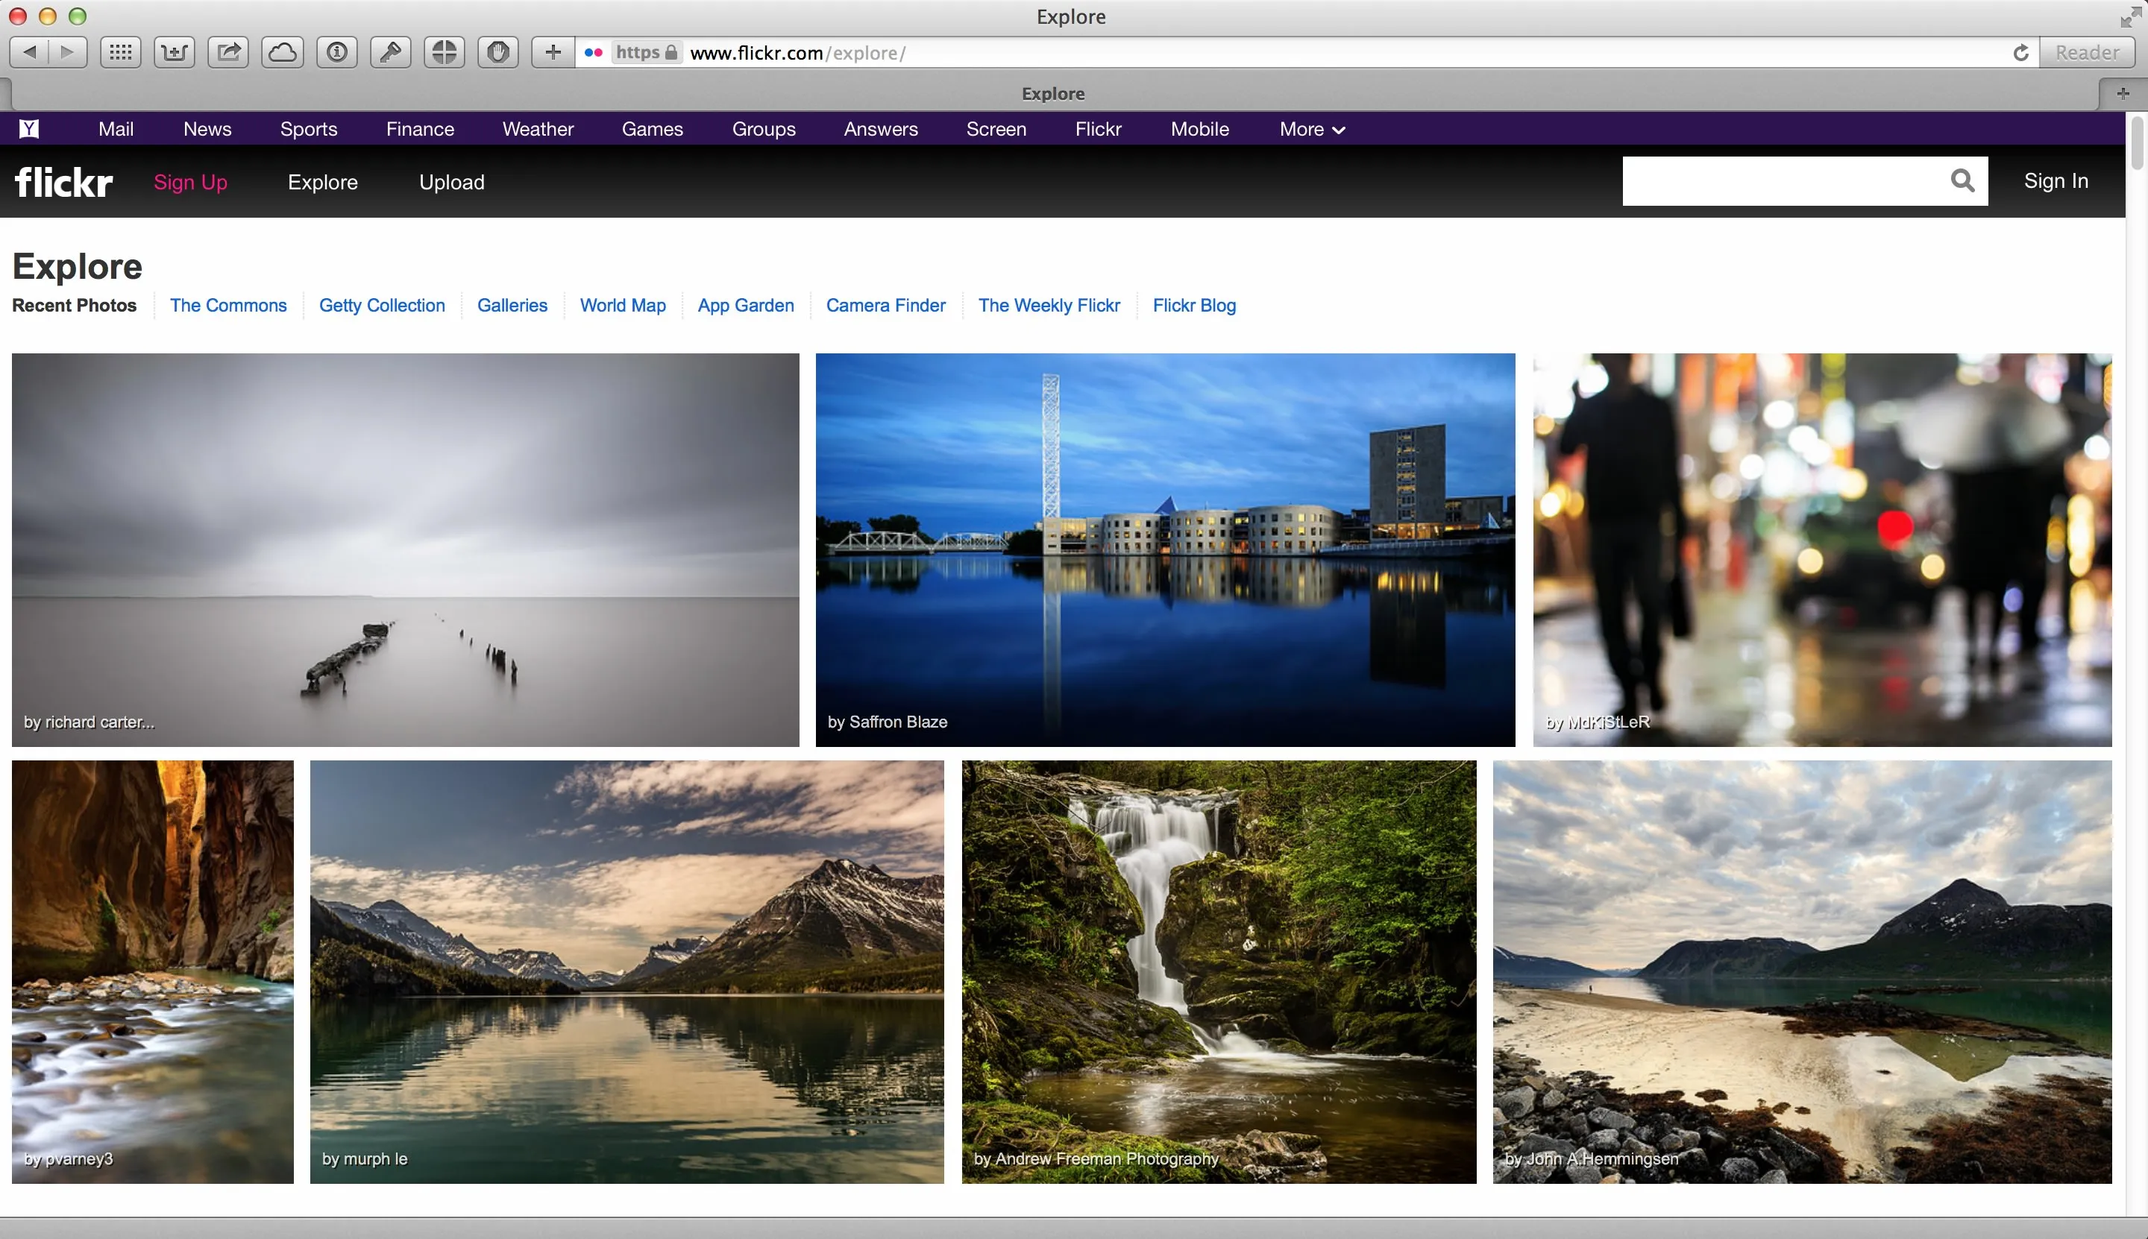Click the 'by pvarney3' author label

(x=68, y=1159)
